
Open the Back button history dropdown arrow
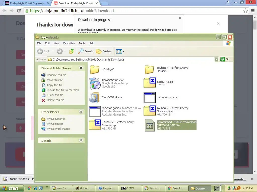53,51
